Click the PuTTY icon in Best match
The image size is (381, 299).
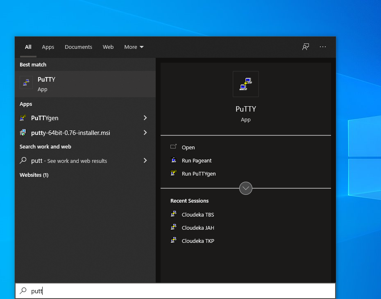(26, 82)
